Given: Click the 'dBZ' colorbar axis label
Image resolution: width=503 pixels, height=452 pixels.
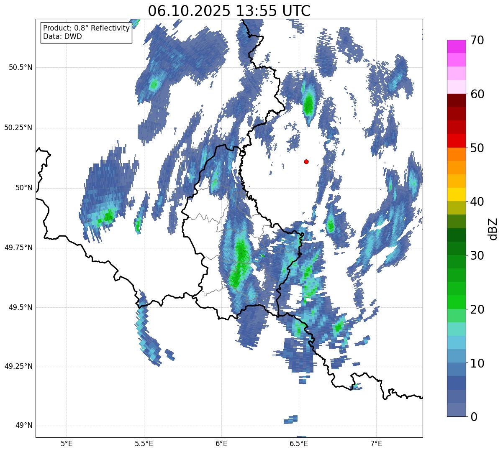Looking at the screenshot, I should click(493, 228).
